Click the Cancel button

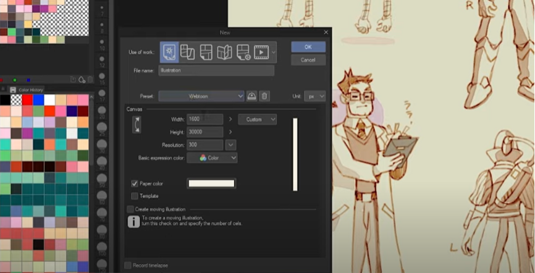coord(308,60)
